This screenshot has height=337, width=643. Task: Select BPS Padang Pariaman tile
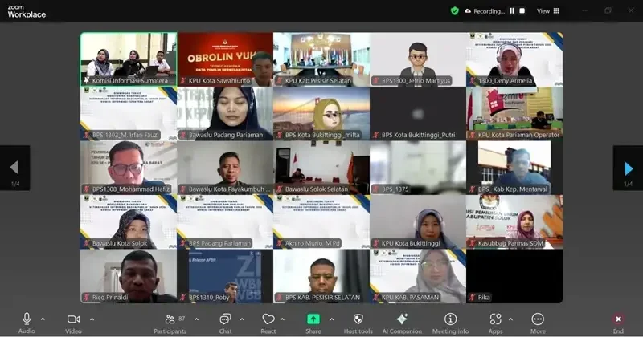(x=225, y=222)
